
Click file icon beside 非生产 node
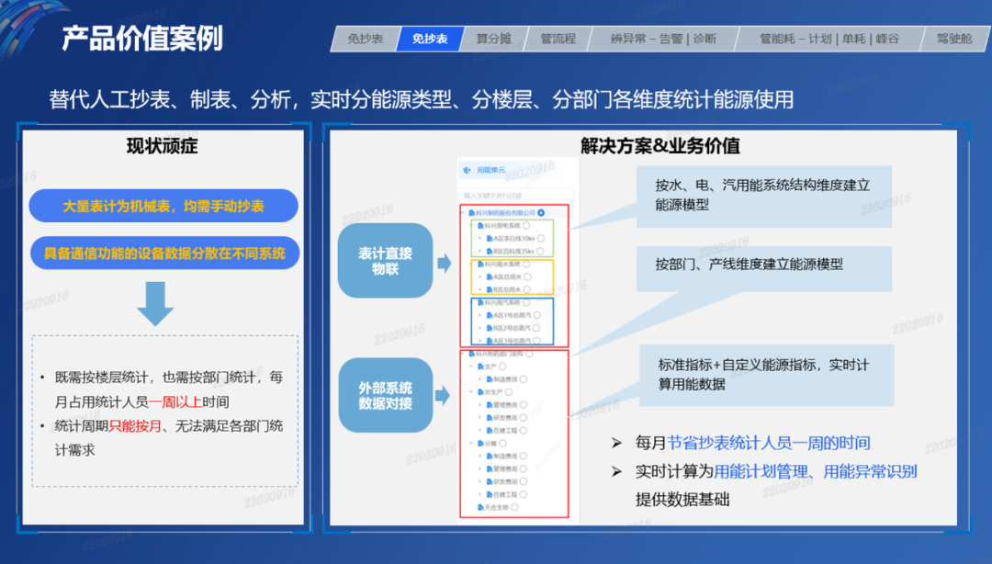[480, 392]
